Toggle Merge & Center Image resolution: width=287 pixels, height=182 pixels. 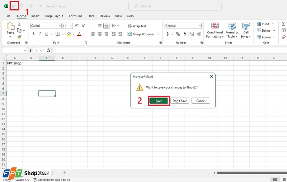pos(141,34)
